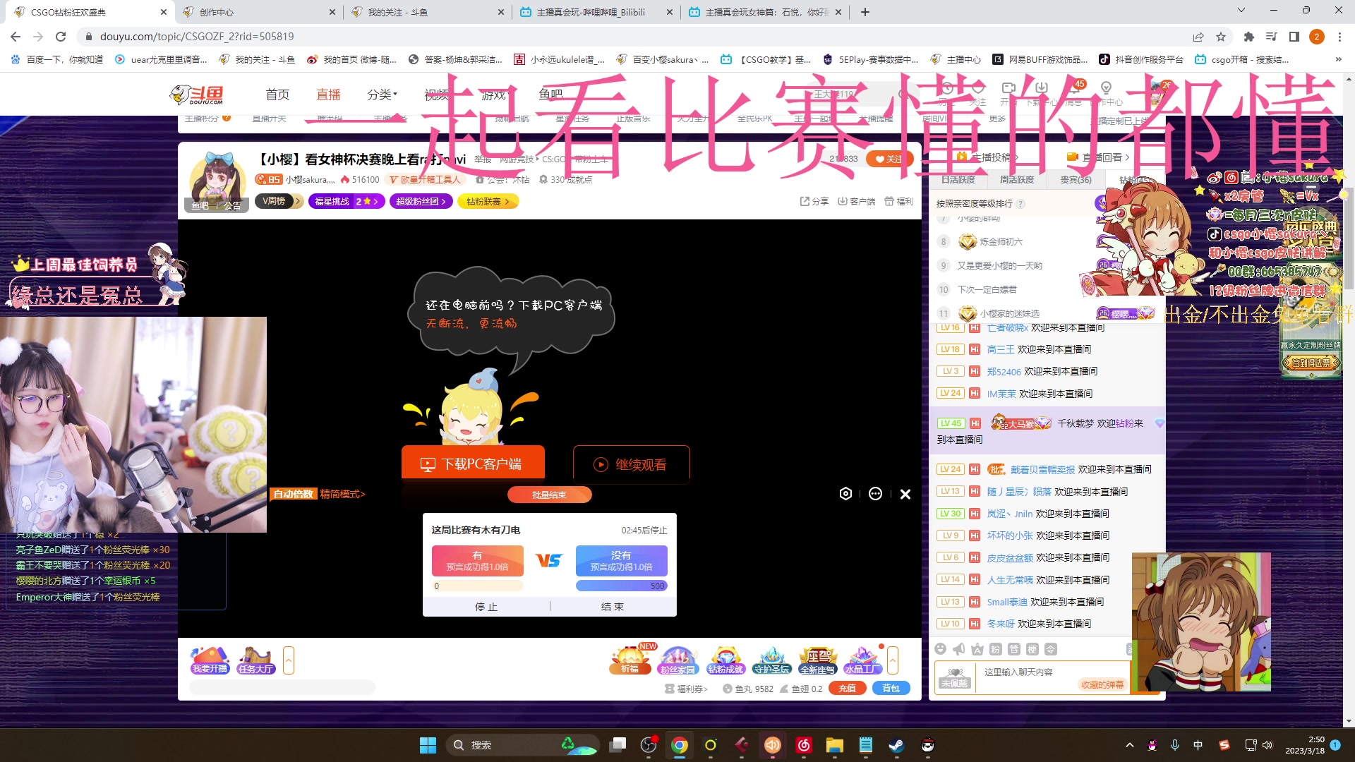The width and height of the screenshot is (1355, 762).
Task: Click the blue 500 prediction progress bar
Action: coord(621,586)
